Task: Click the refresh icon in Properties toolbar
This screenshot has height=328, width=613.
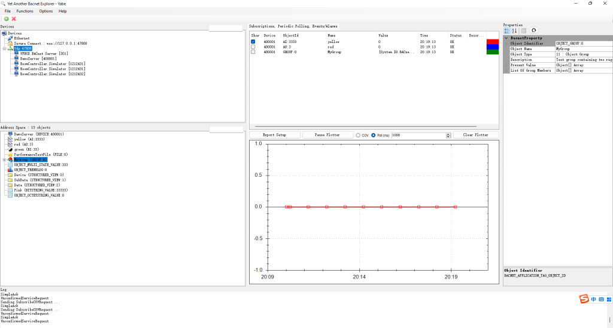Action: [534, 30]
